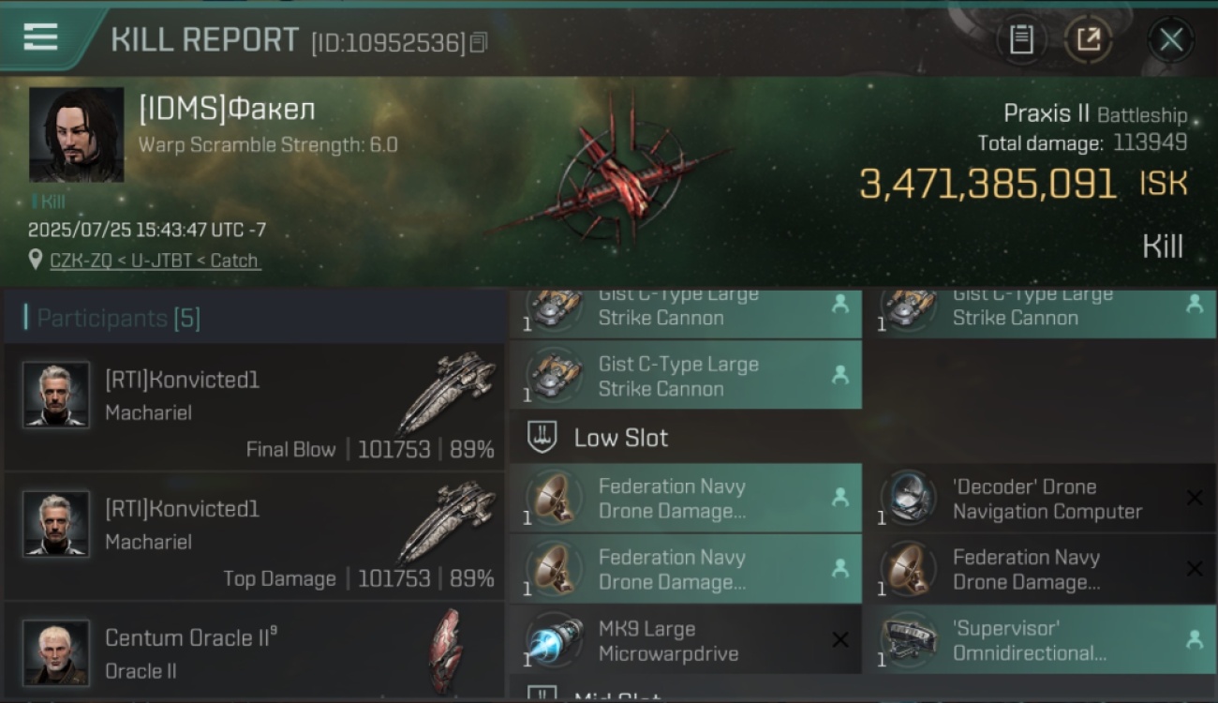Click X marker on 'Decoder' Drone Navigation
Screen dimensions: 1218x703
(1195, 498)
